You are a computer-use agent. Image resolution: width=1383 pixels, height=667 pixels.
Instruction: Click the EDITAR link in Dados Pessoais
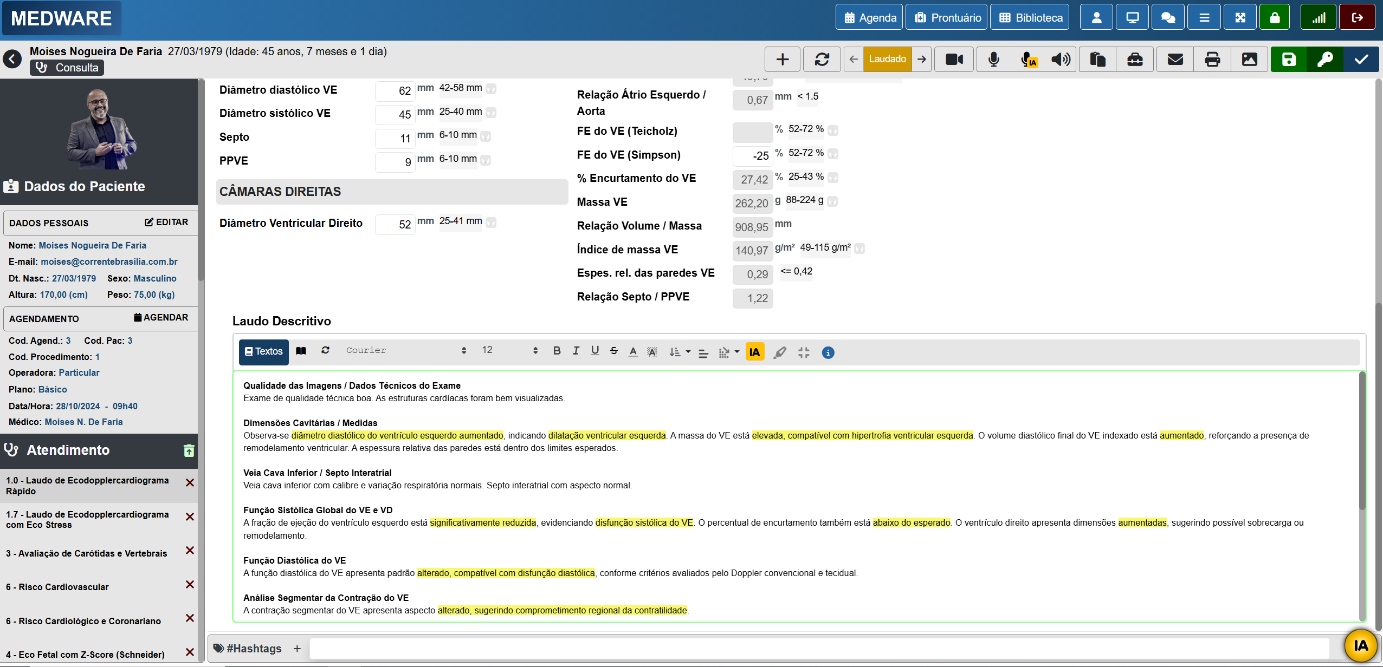166,223
